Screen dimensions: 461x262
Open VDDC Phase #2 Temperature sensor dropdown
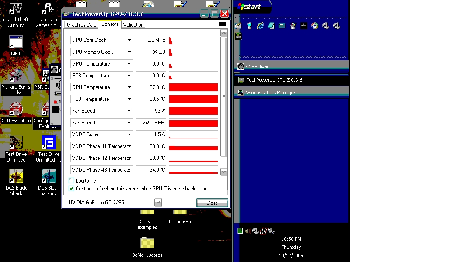click(129, 158)
